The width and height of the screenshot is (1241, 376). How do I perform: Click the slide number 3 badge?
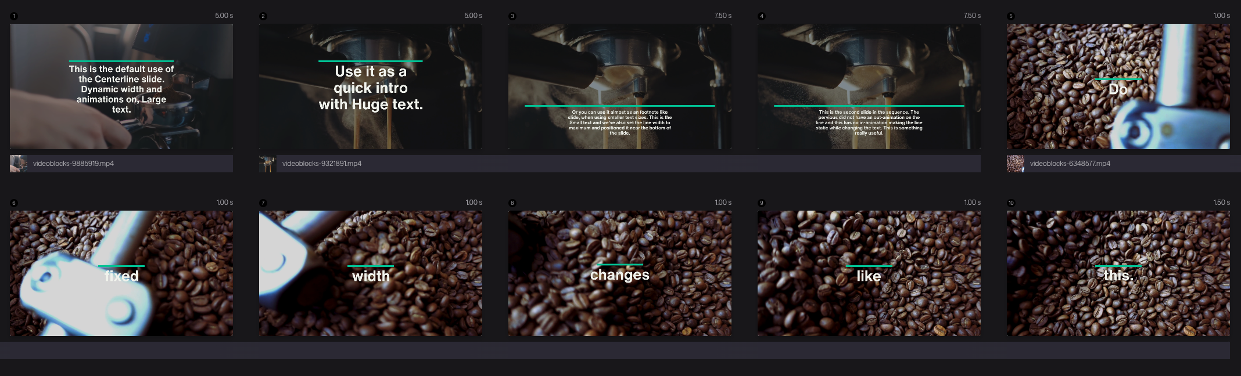click(x=512, y=16)
